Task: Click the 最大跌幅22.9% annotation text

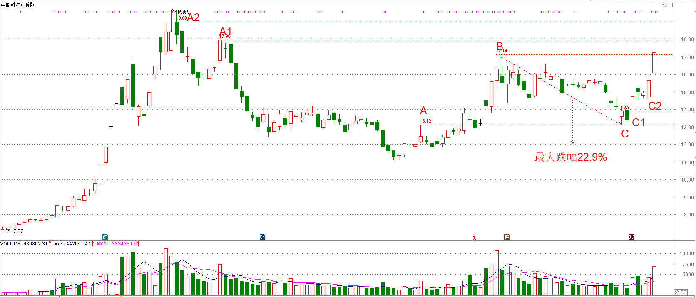Action: [x=570, y=157]
